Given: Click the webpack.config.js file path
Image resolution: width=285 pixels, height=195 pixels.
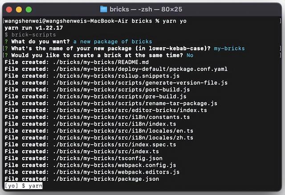Looking at the screenshot, I should coord(114,165).
